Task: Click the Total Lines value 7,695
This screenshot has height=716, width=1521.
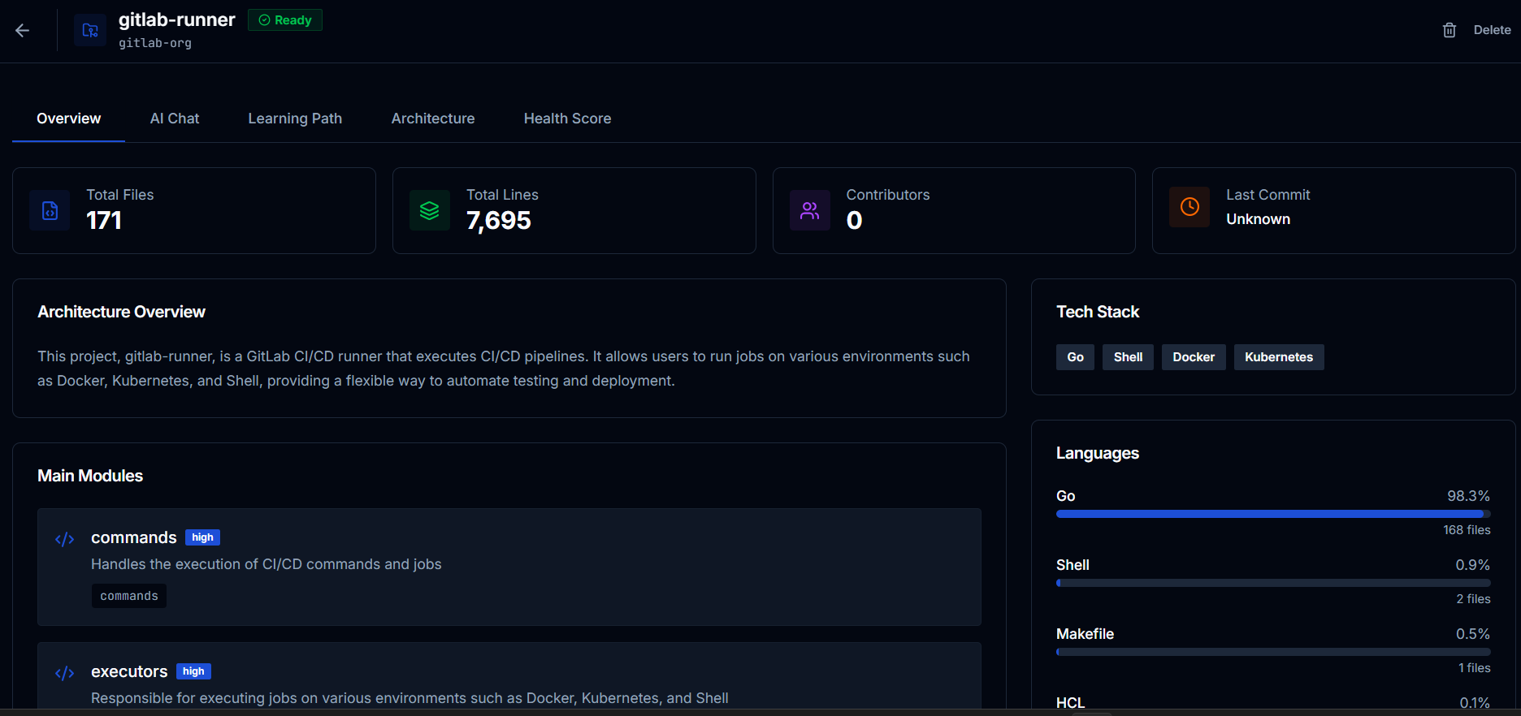Action: 499,221
